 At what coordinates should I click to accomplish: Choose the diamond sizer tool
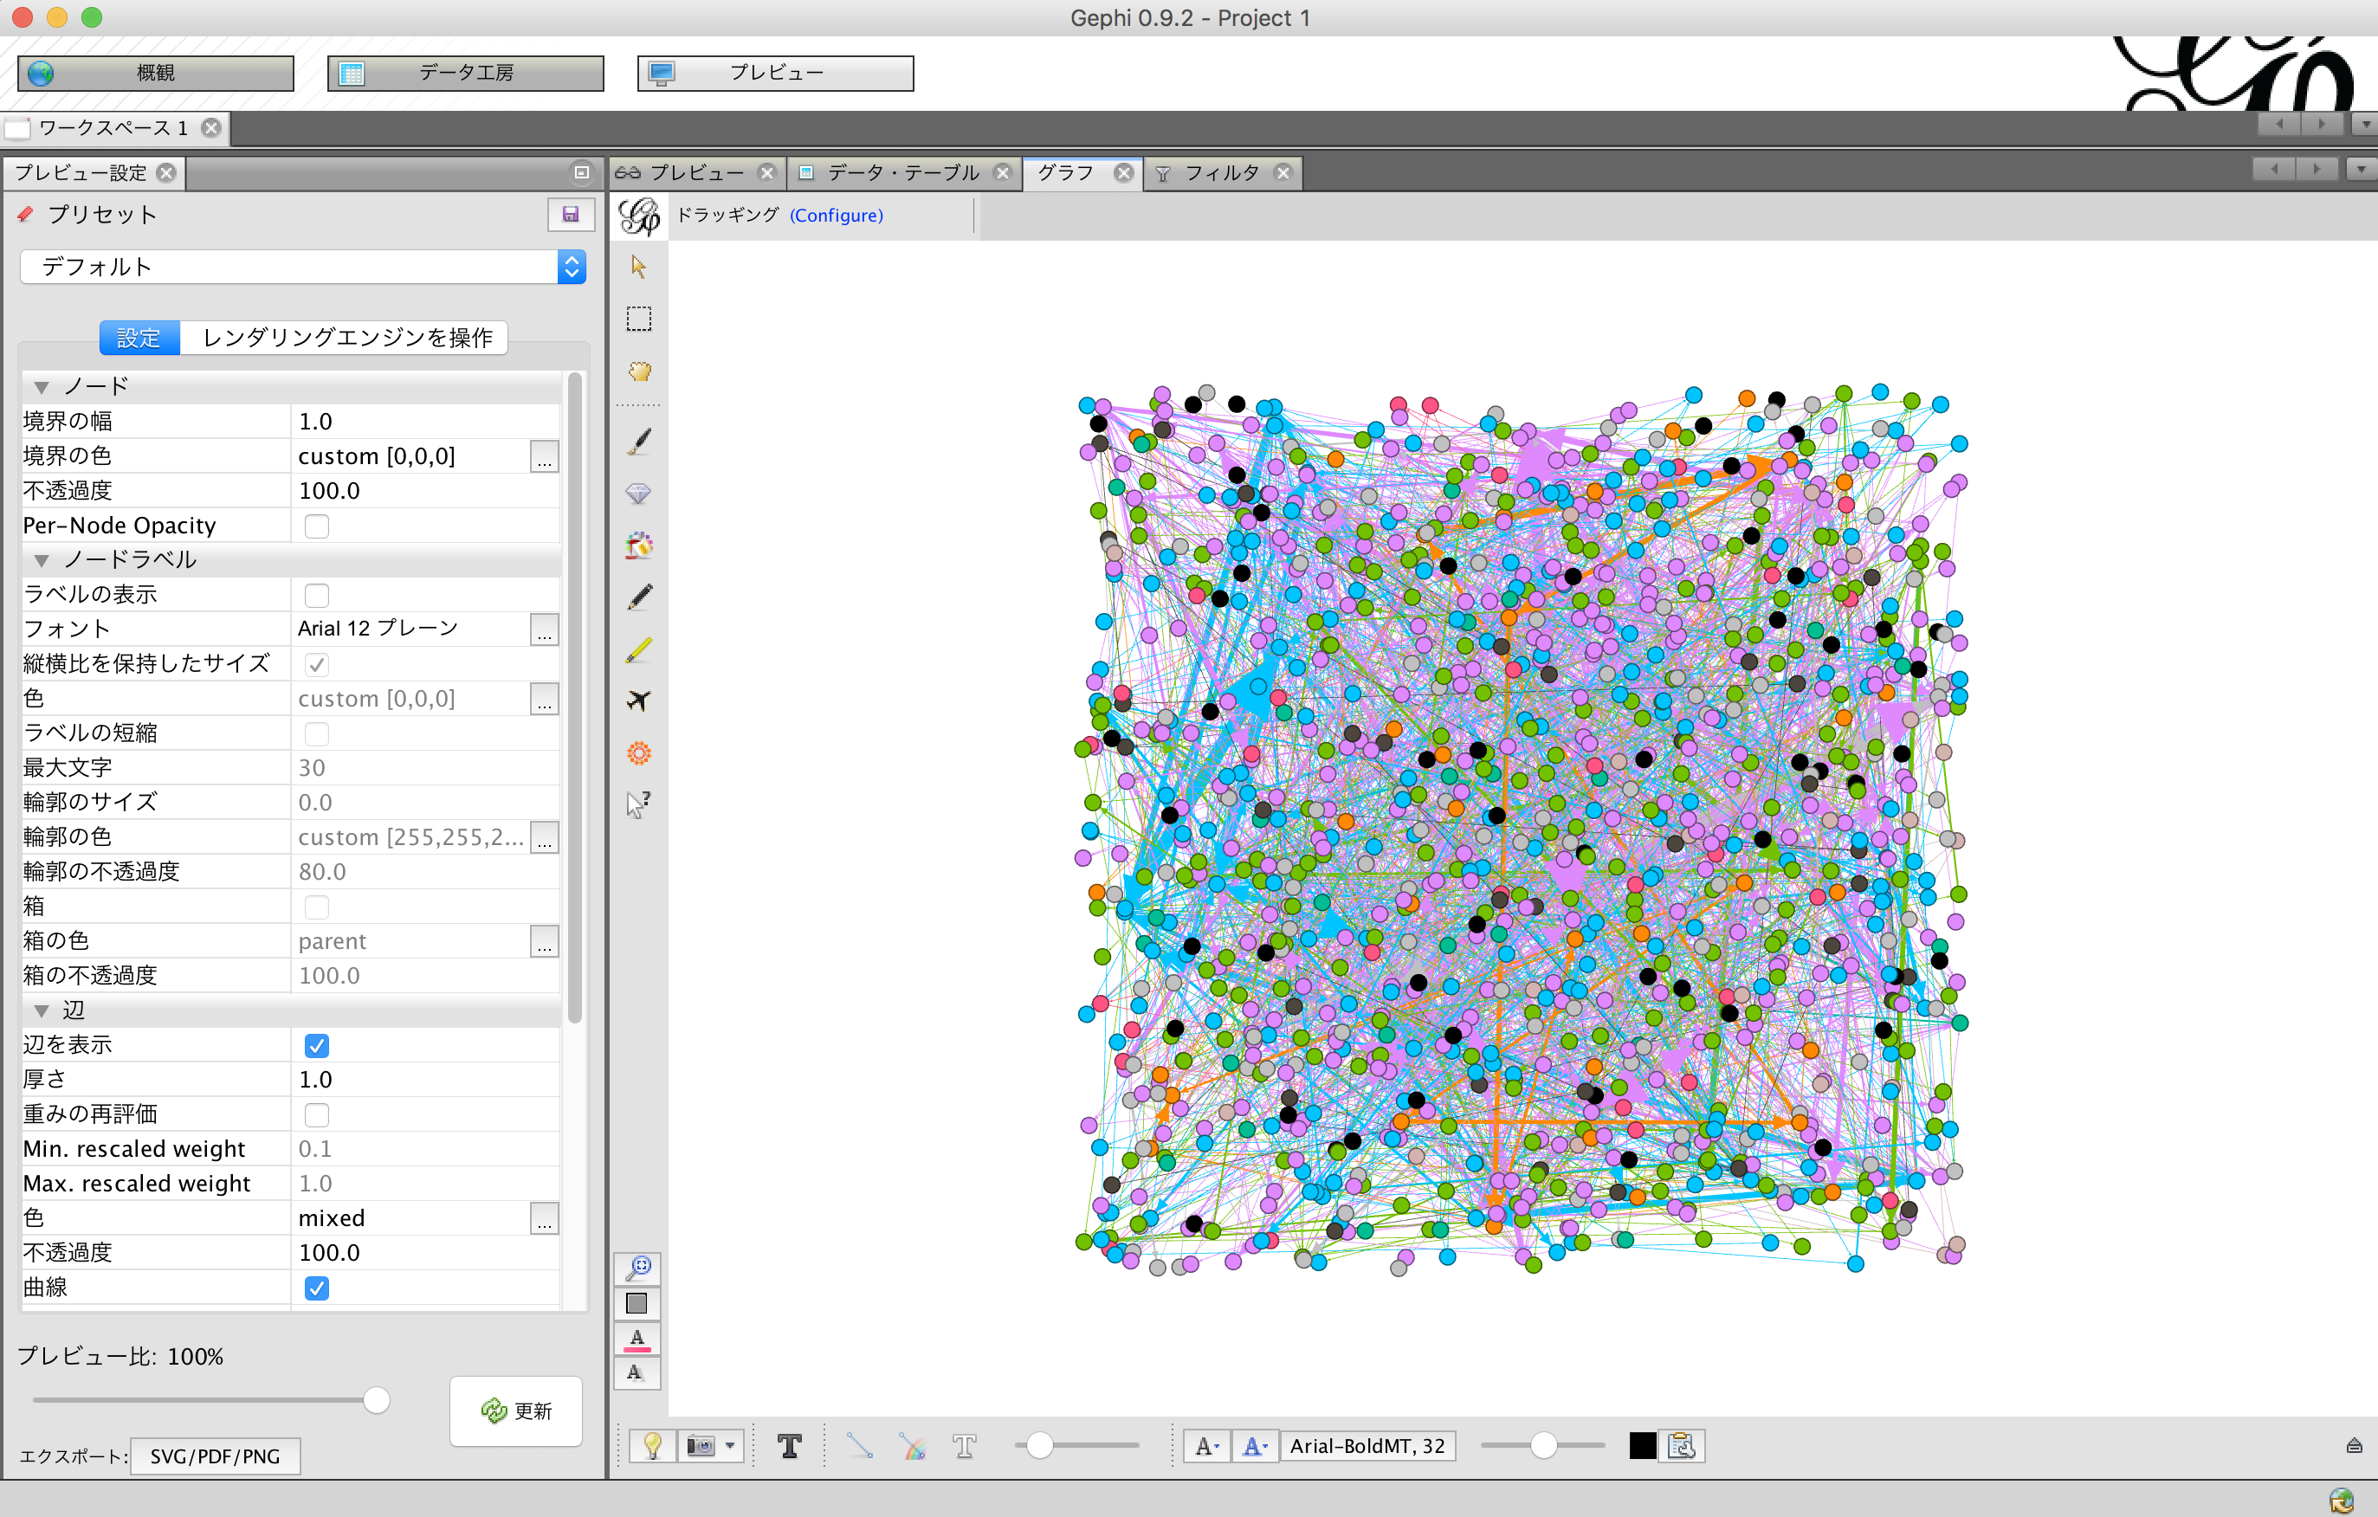click(x=639, y=493)
